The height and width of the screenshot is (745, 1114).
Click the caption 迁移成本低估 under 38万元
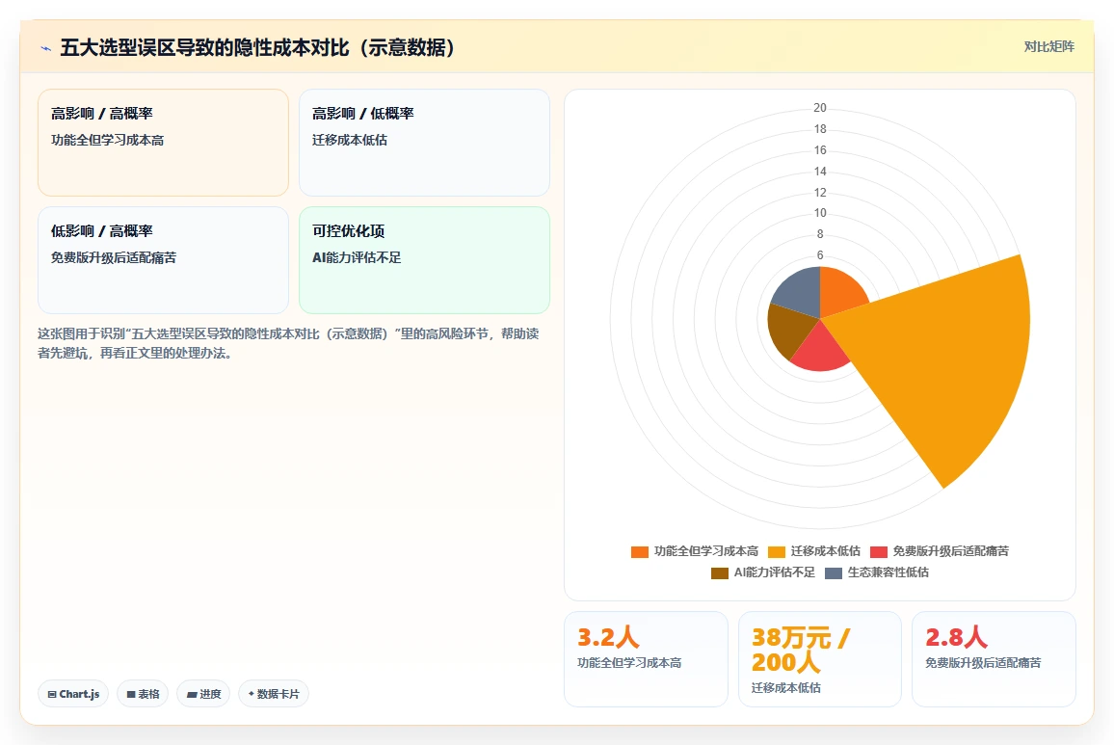point(785,688)
